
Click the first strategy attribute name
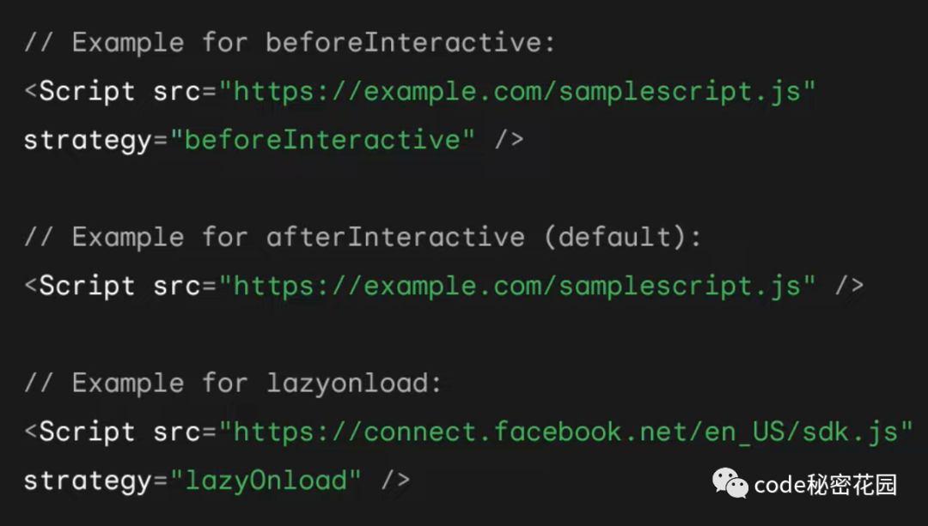coord(88,142)
